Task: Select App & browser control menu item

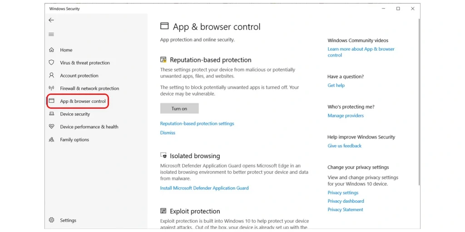Action: 83,101
